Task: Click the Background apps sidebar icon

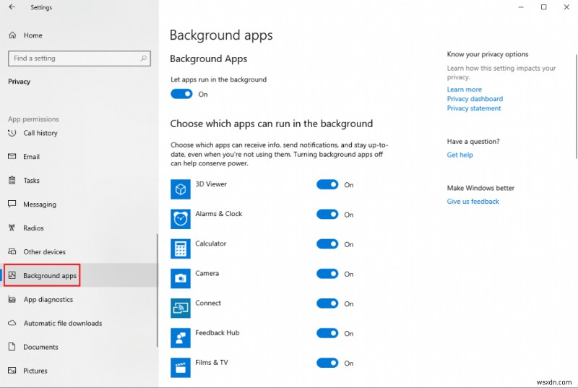Action: point(12,275)
